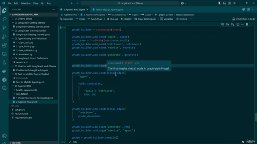Open 1 Vector Stores and Retrievals.ipynb

pyautogui.click(x=35, y=98)
